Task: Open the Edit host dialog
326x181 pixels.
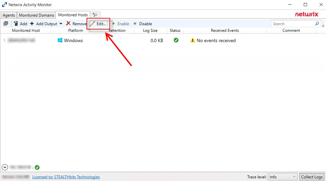Action: click(x=98, y=24)
